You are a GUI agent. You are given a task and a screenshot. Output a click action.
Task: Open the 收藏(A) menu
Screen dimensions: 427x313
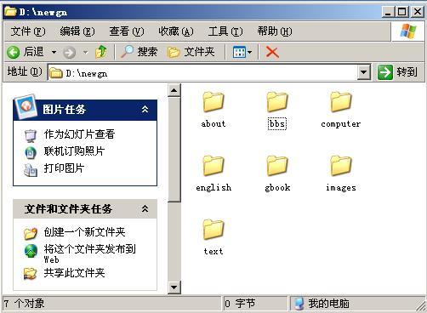pyautogui.click(x=176, y=31)
